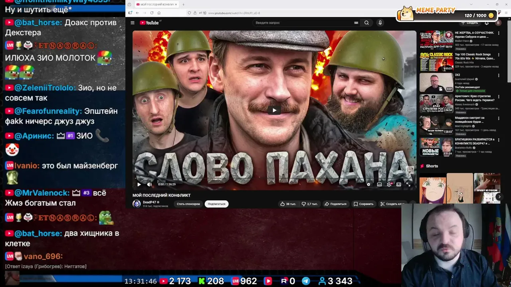
Task: Start voice search with the microphone icon
Action: (x=380, y=23)
